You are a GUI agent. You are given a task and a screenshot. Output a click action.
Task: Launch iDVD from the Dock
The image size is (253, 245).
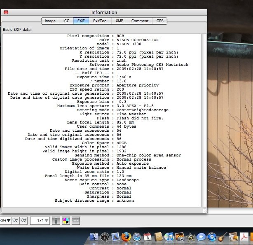(x=212, y=237)
